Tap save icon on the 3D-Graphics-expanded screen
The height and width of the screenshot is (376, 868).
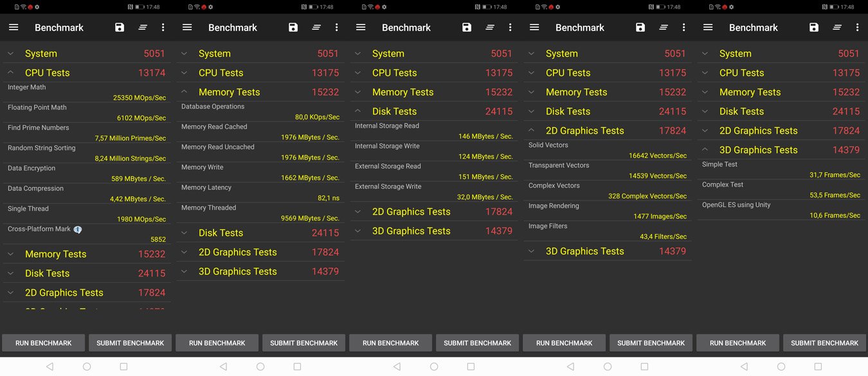[814, 28]
